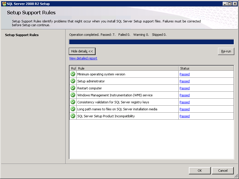
Task: Click the completed operation progress bar
Action: [151, 42]
